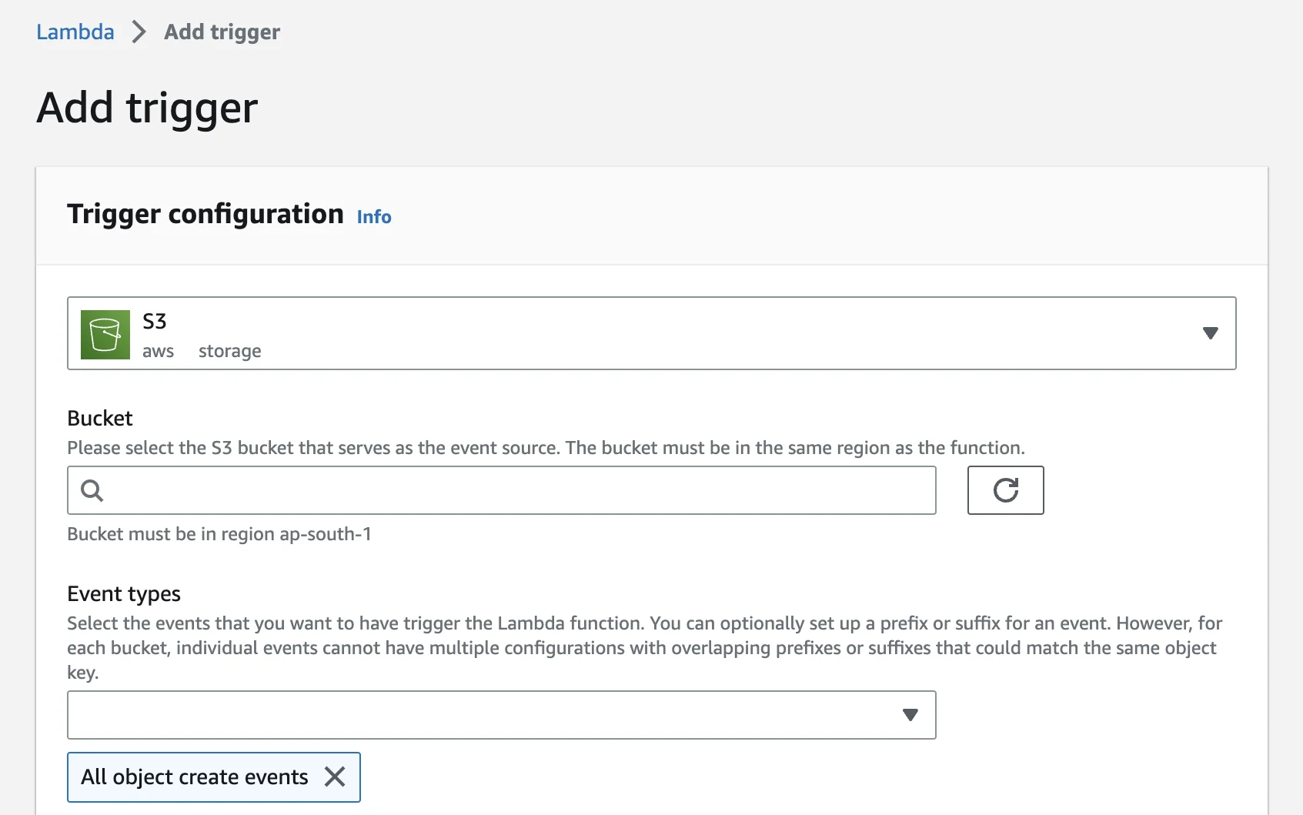
Task: Click the Add trigger page heading
Action: click(147, 108)
